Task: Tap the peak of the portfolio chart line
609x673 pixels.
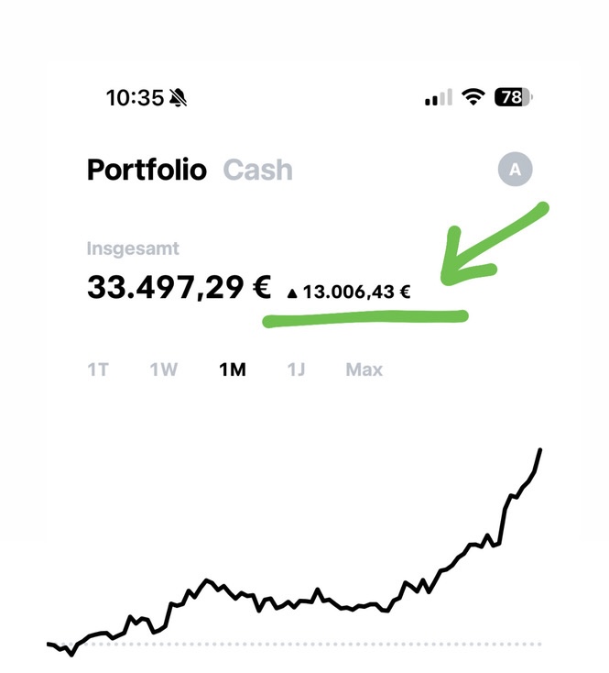Action: pos(540,450)
